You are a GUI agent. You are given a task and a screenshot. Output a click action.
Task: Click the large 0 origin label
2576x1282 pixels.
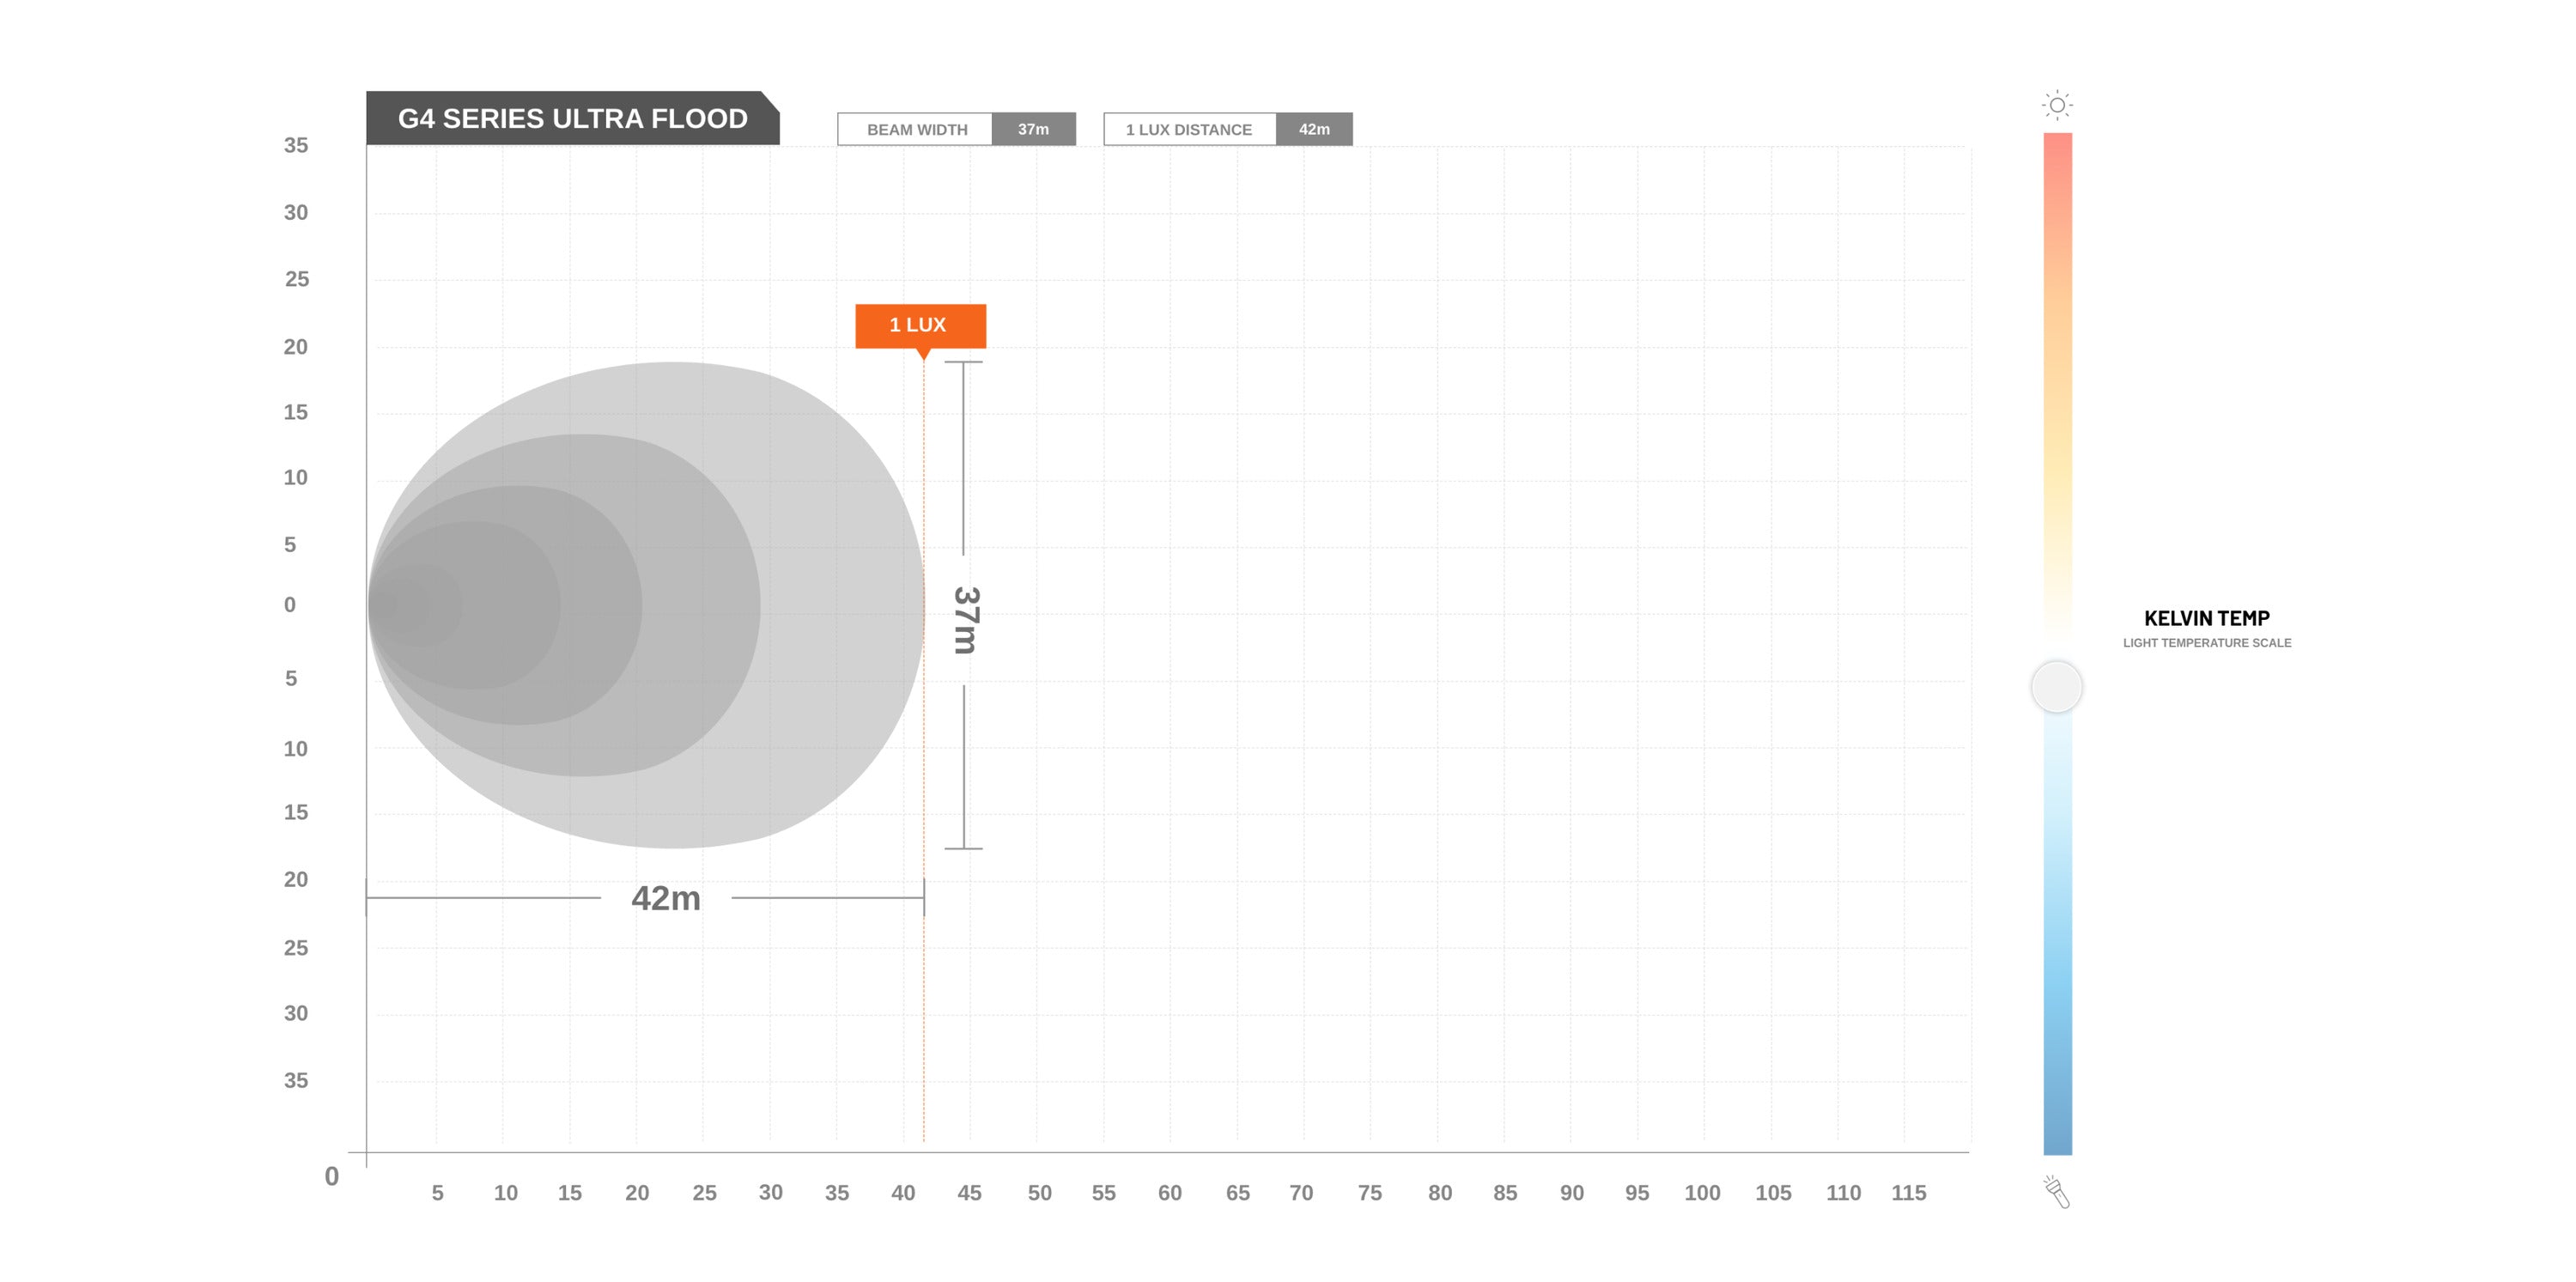[332, 1176]
